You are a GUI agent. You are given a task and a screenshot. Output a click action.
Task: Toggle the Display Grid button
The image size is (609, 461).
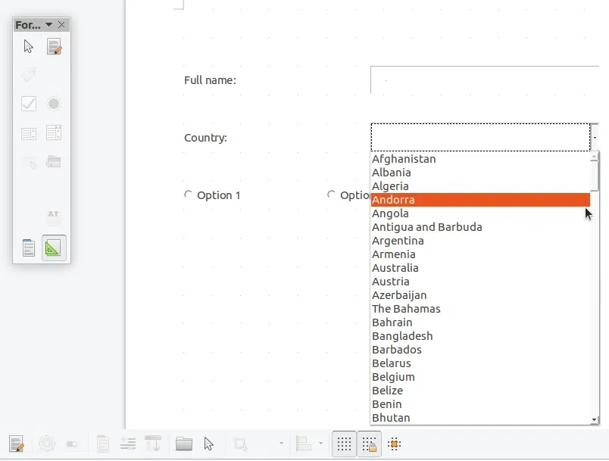344,444
